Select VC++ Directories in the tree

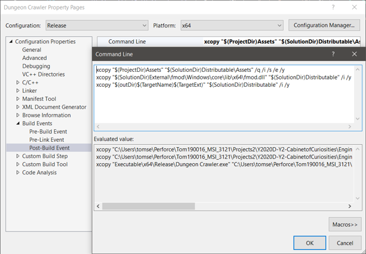pyautogui.click(x=43, y=74)
